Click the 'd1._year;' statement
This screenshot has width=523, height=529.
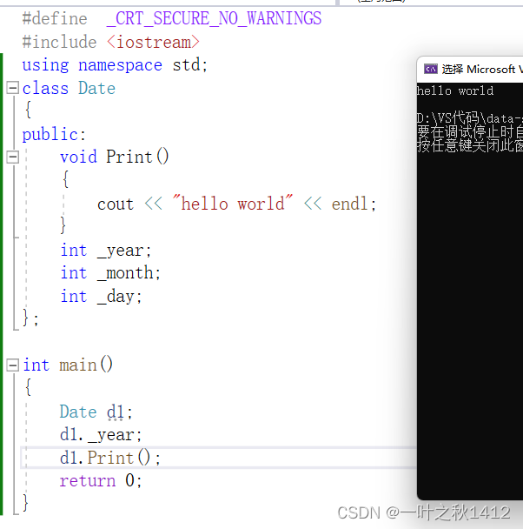pyautogui.click(x=101, y=434)
